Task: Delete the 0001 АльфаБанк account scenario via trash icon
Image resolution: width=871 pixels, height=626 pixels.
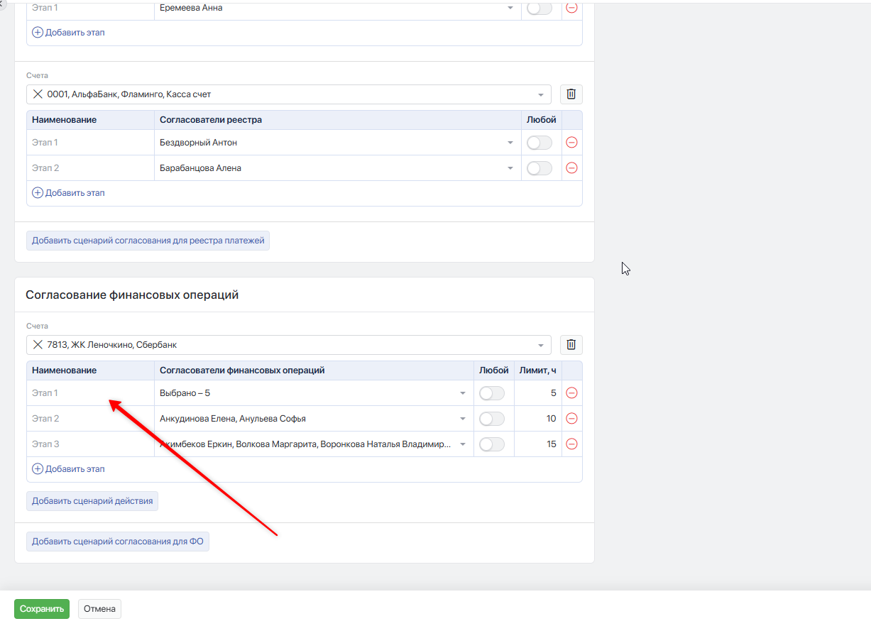Action: (x=571, y=94)
